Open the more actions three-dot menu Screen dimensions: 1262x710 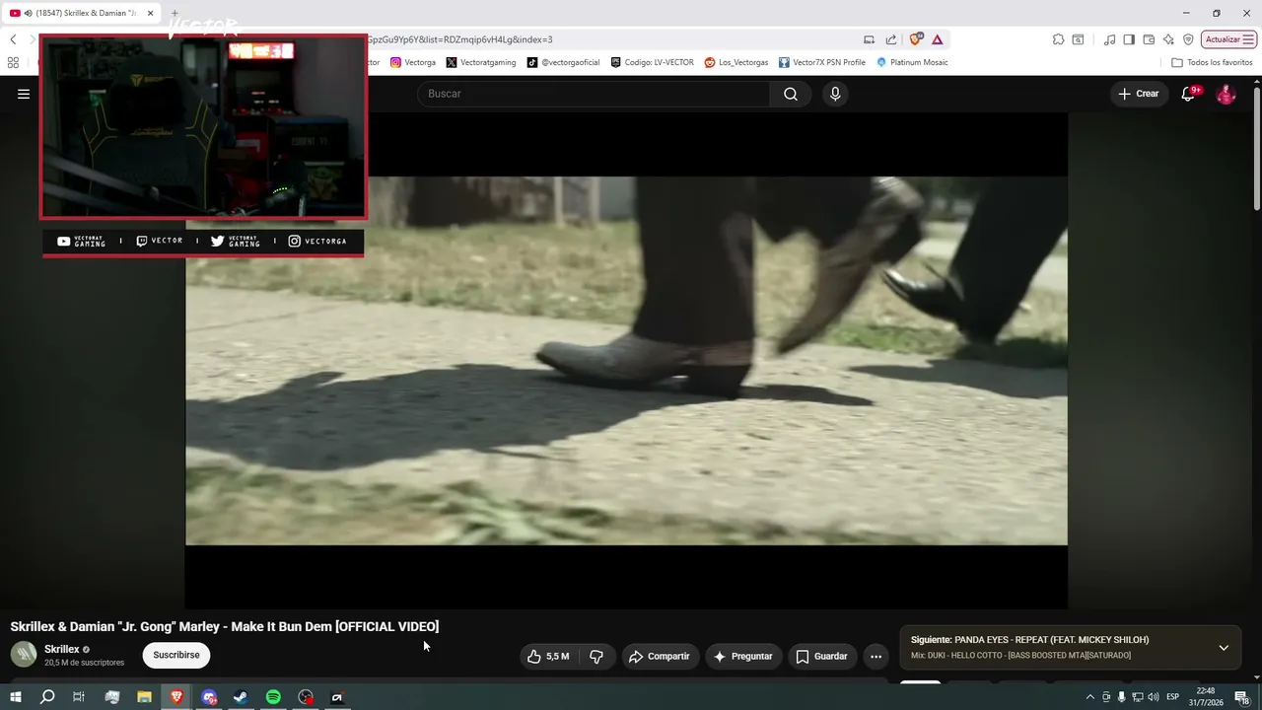tap(876, 656)
